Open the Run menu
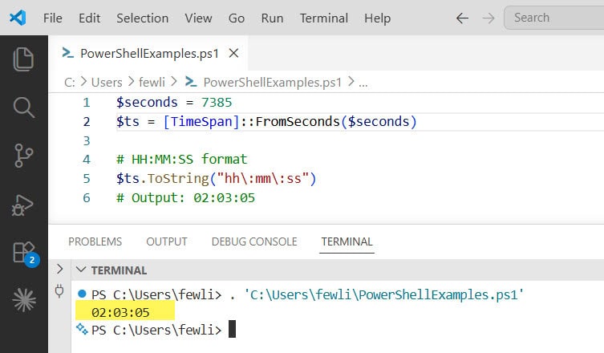Screen dimensions: 604x353 273,18
